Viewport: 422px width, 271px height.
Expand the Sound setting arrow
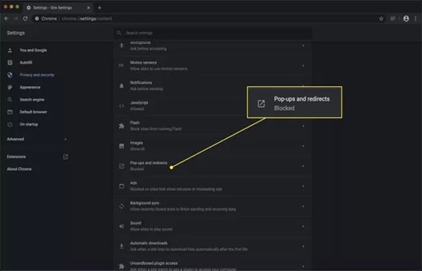[x=303, y=226]
